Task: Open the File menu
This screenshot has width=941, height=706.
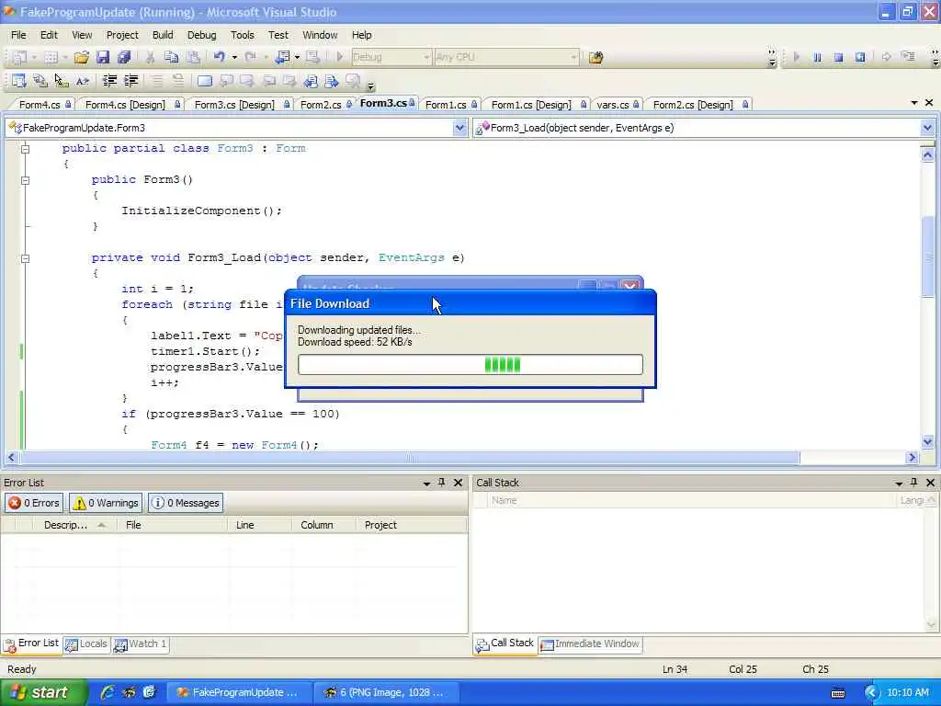Action: coord(18,35)
